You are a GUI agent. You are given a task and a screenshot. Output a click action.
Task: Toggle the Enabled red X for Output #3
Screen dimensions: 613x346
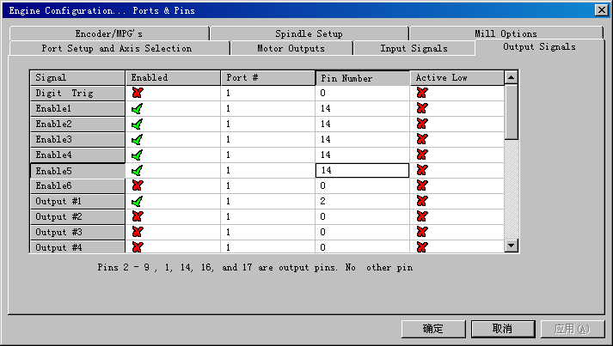point(138,232)
